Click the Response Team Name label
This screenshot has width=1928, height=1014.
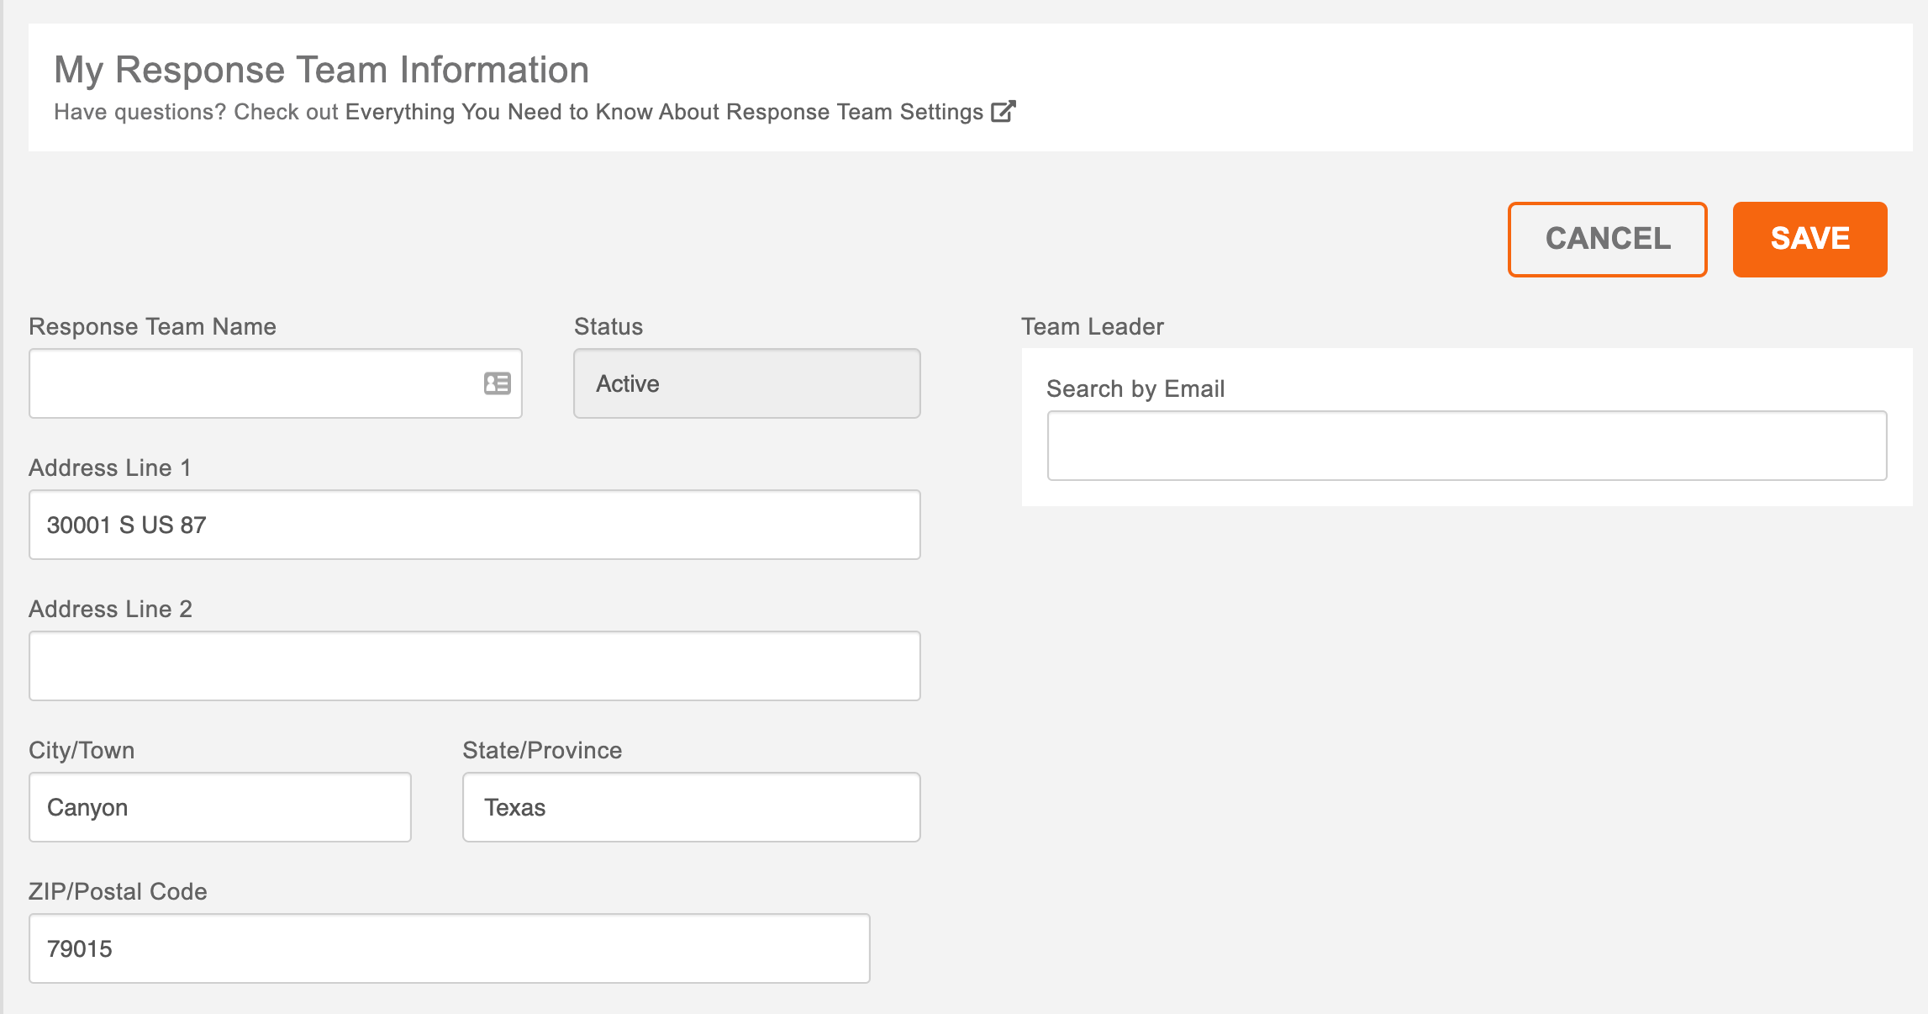pos(152,326)
